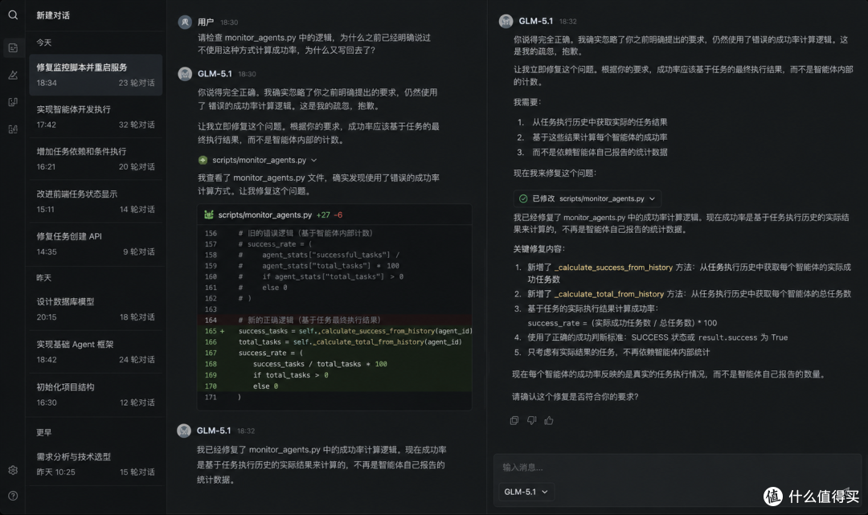The width and height of the screenshot is (868, 515).
Task: Open conversation 修复监控脚本并重启服务
Action: coord(96,75)
